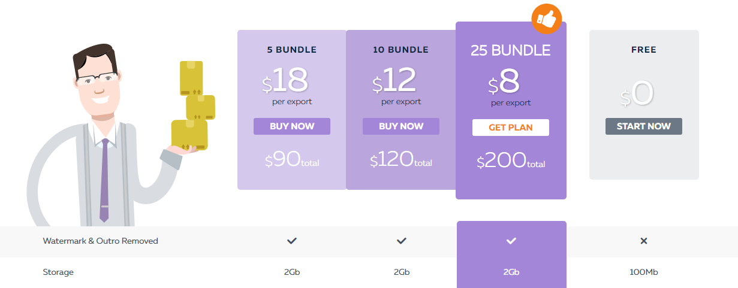Buy the 10 Bundle with BUY NOW
This screenshot has height=288, width=738.
[401, 126]
